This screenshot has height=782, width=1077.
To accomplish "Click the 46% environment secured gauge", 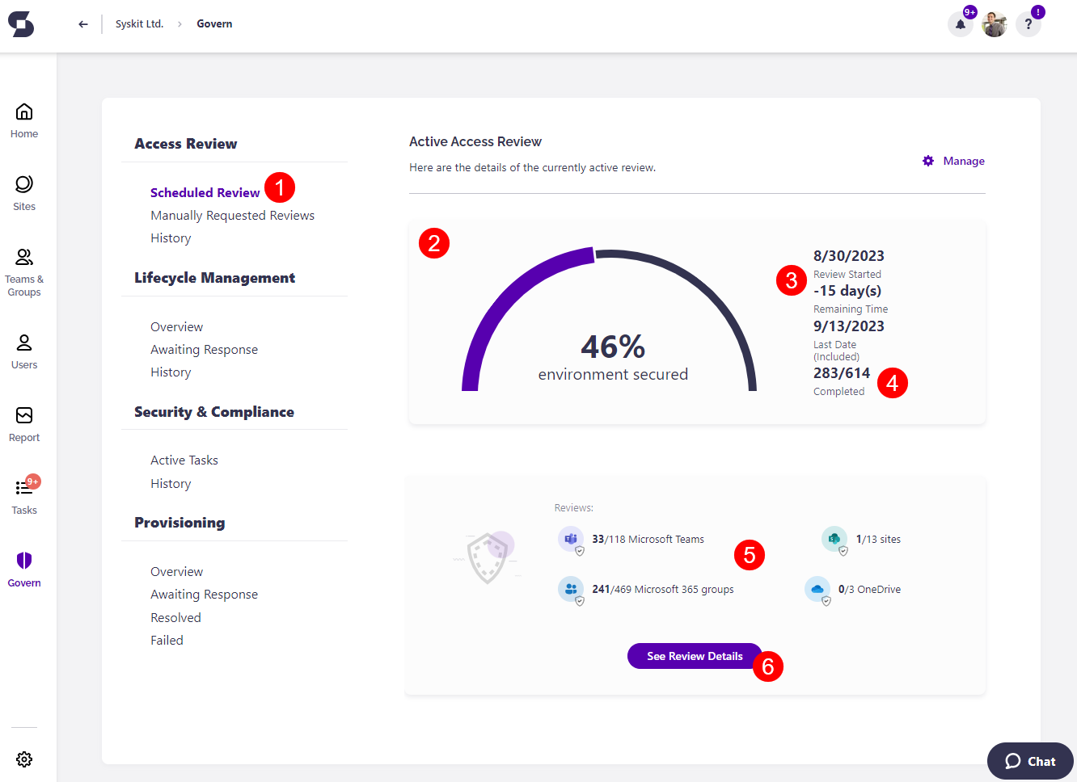I will 612,347.
